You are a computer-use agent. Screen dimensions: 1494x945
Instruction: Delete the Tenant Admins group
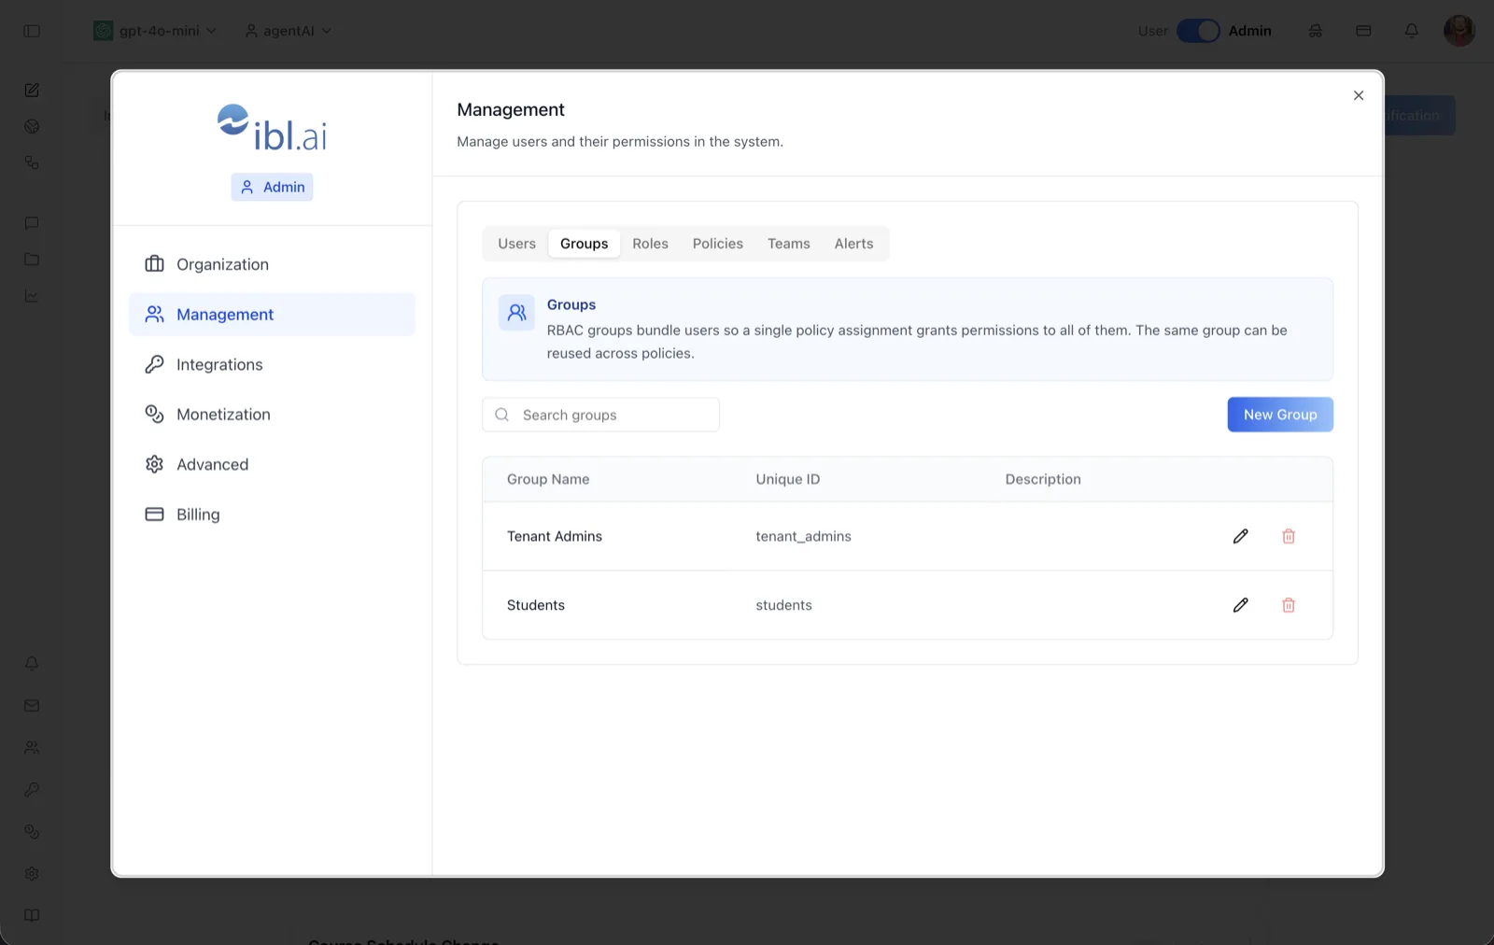[x=1289, y=536]
